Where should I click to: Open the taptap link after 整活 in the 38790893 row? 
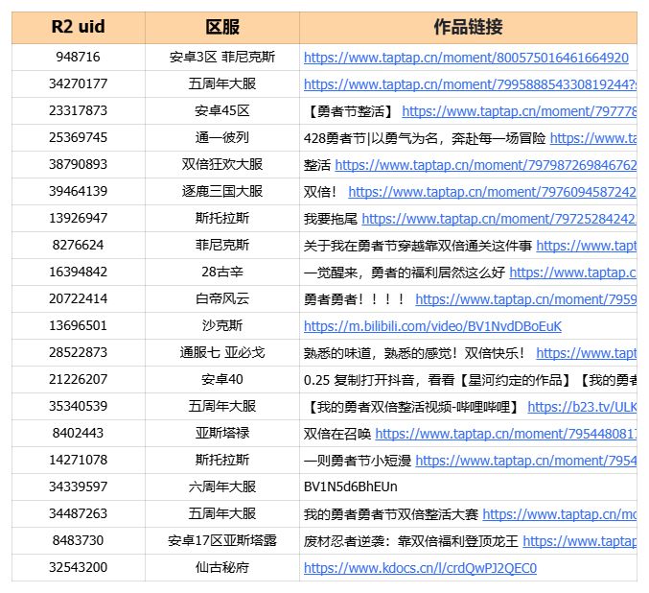click(485, 165)
